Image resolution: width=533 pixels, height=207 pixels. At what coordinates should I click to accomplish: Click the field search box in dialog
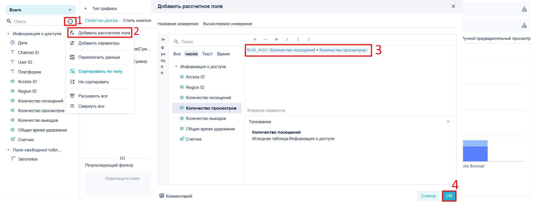(207, 42)
